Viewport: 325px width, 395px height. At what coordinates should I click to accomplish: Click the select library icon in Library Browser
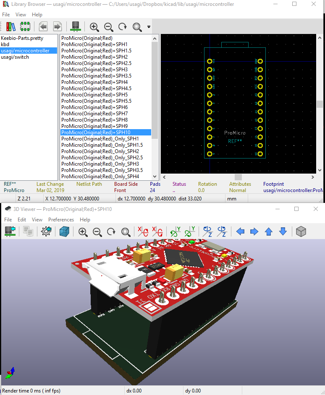coord(10,26)
